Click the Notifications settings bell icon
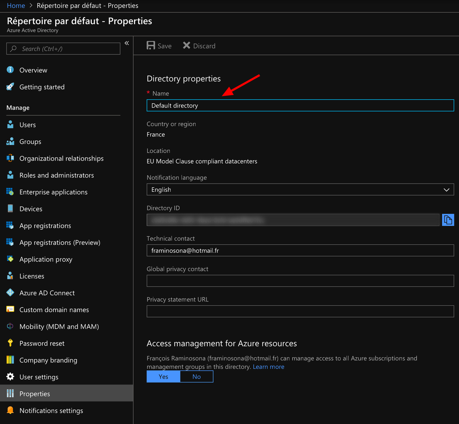 pos(10,410)
